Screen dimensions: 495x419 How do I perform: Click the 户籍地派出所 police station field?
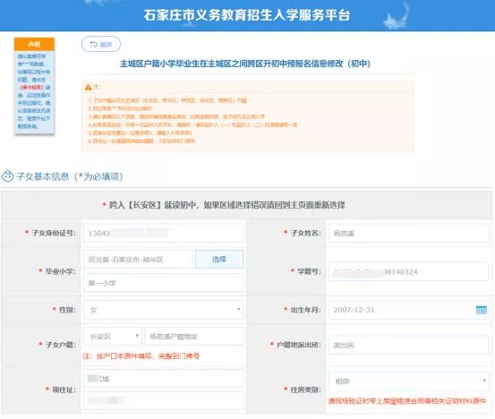coord(409,345)
